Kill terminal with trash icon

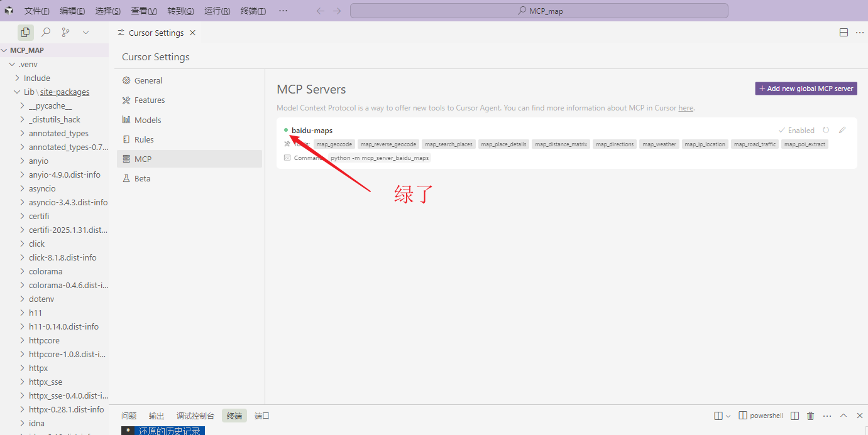[x=811, y=416]
